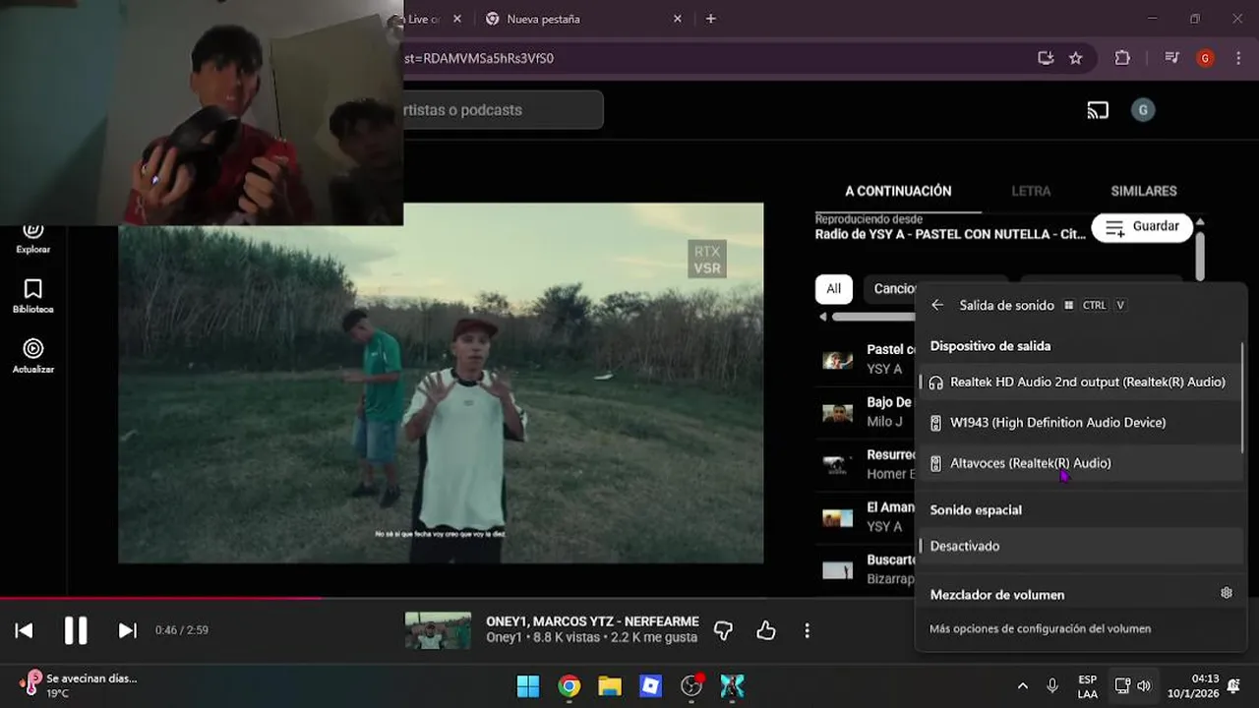Select Altavoces (Realtek(R) Audio) output

1079,463
